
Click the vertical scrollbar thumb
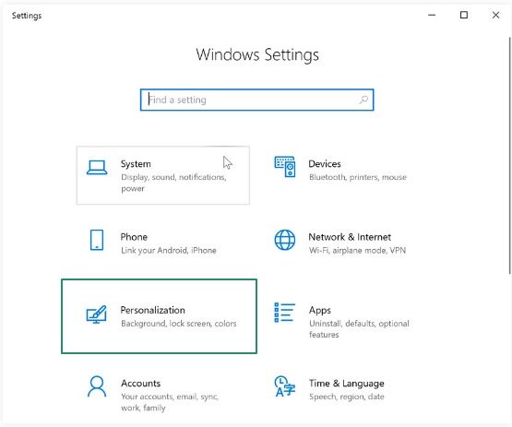click(x=509, y=155)
